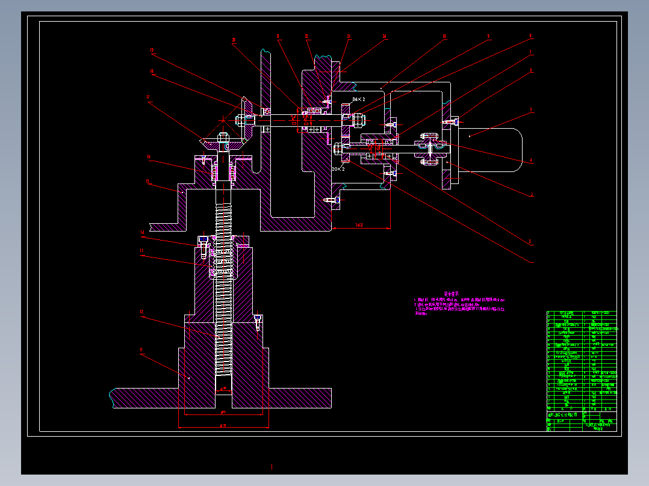This screenshot has width=649, height=486.
Task: Click the magenta 技术要求 heading
Action: (451, 294)
